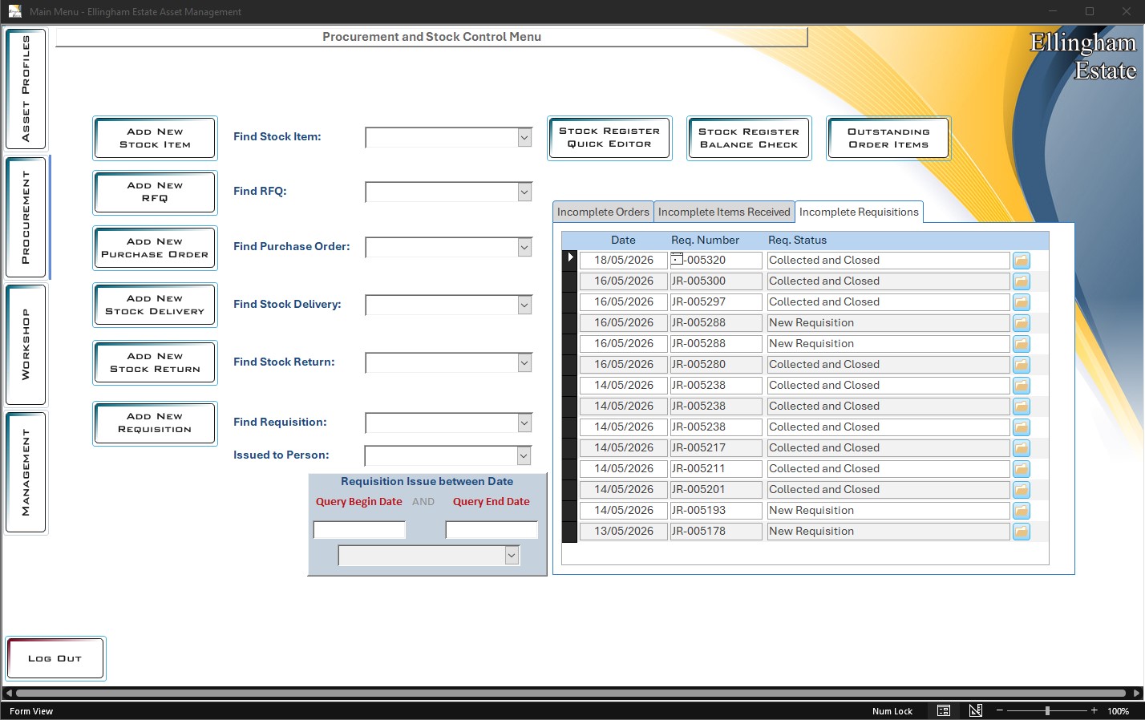1145x720 pixels.
Task: Select the Incomplete Requisitions tab
Action: click(859, 212)
